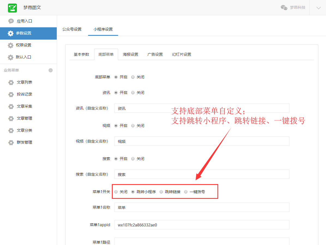The width and height of the screenshot is (326, 245).
Task: Switch to the 小程序设置 tab
Action: click(x=103, y=29)
